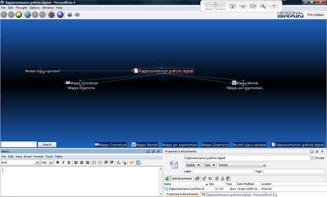Open the File menu in main menu bar
This screenshot has width=327, height=197.
coord(3,8)
